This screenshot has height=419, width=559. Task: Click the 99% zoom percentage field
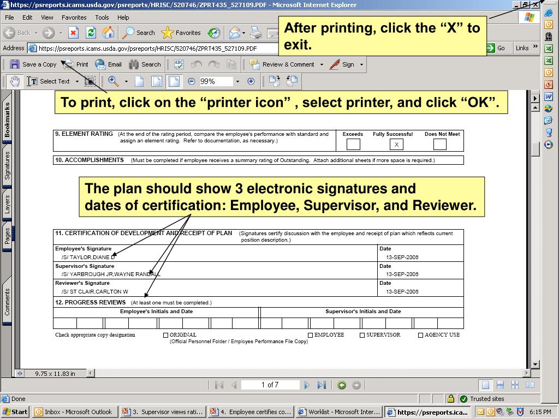216,81
